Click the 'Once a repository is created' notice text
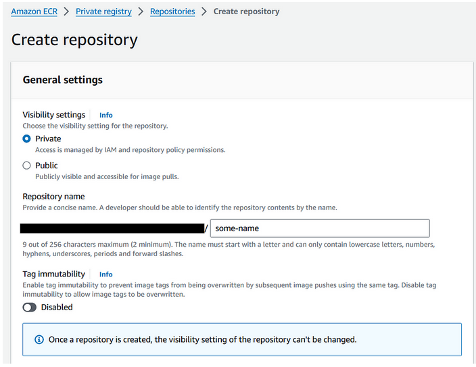This screenshot has width=476, height=367. (202, 339)
